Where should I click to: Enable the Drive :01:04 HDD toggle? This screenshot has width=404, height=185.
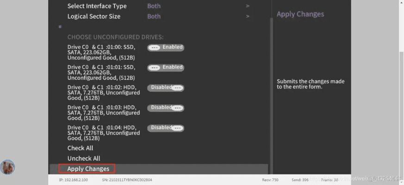165,128
